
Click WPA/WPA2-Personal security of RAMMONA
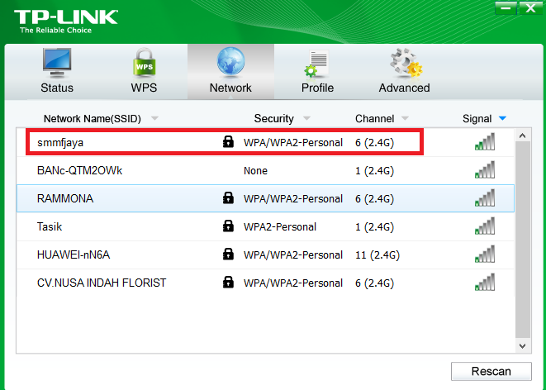293,198
